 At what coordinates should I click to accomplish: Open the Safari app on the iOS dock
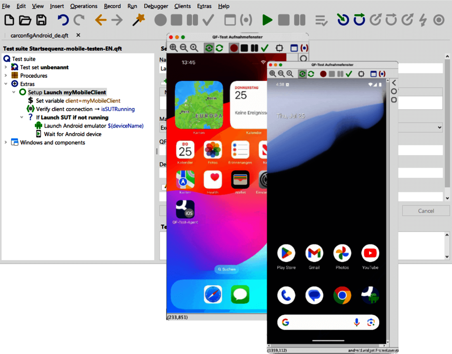(213, 294)
